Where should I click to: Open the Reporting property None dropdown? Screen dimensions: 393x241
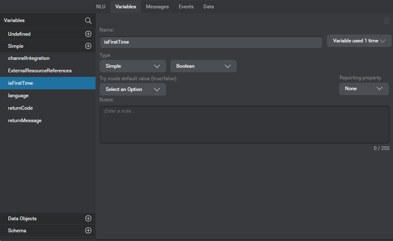364,89
